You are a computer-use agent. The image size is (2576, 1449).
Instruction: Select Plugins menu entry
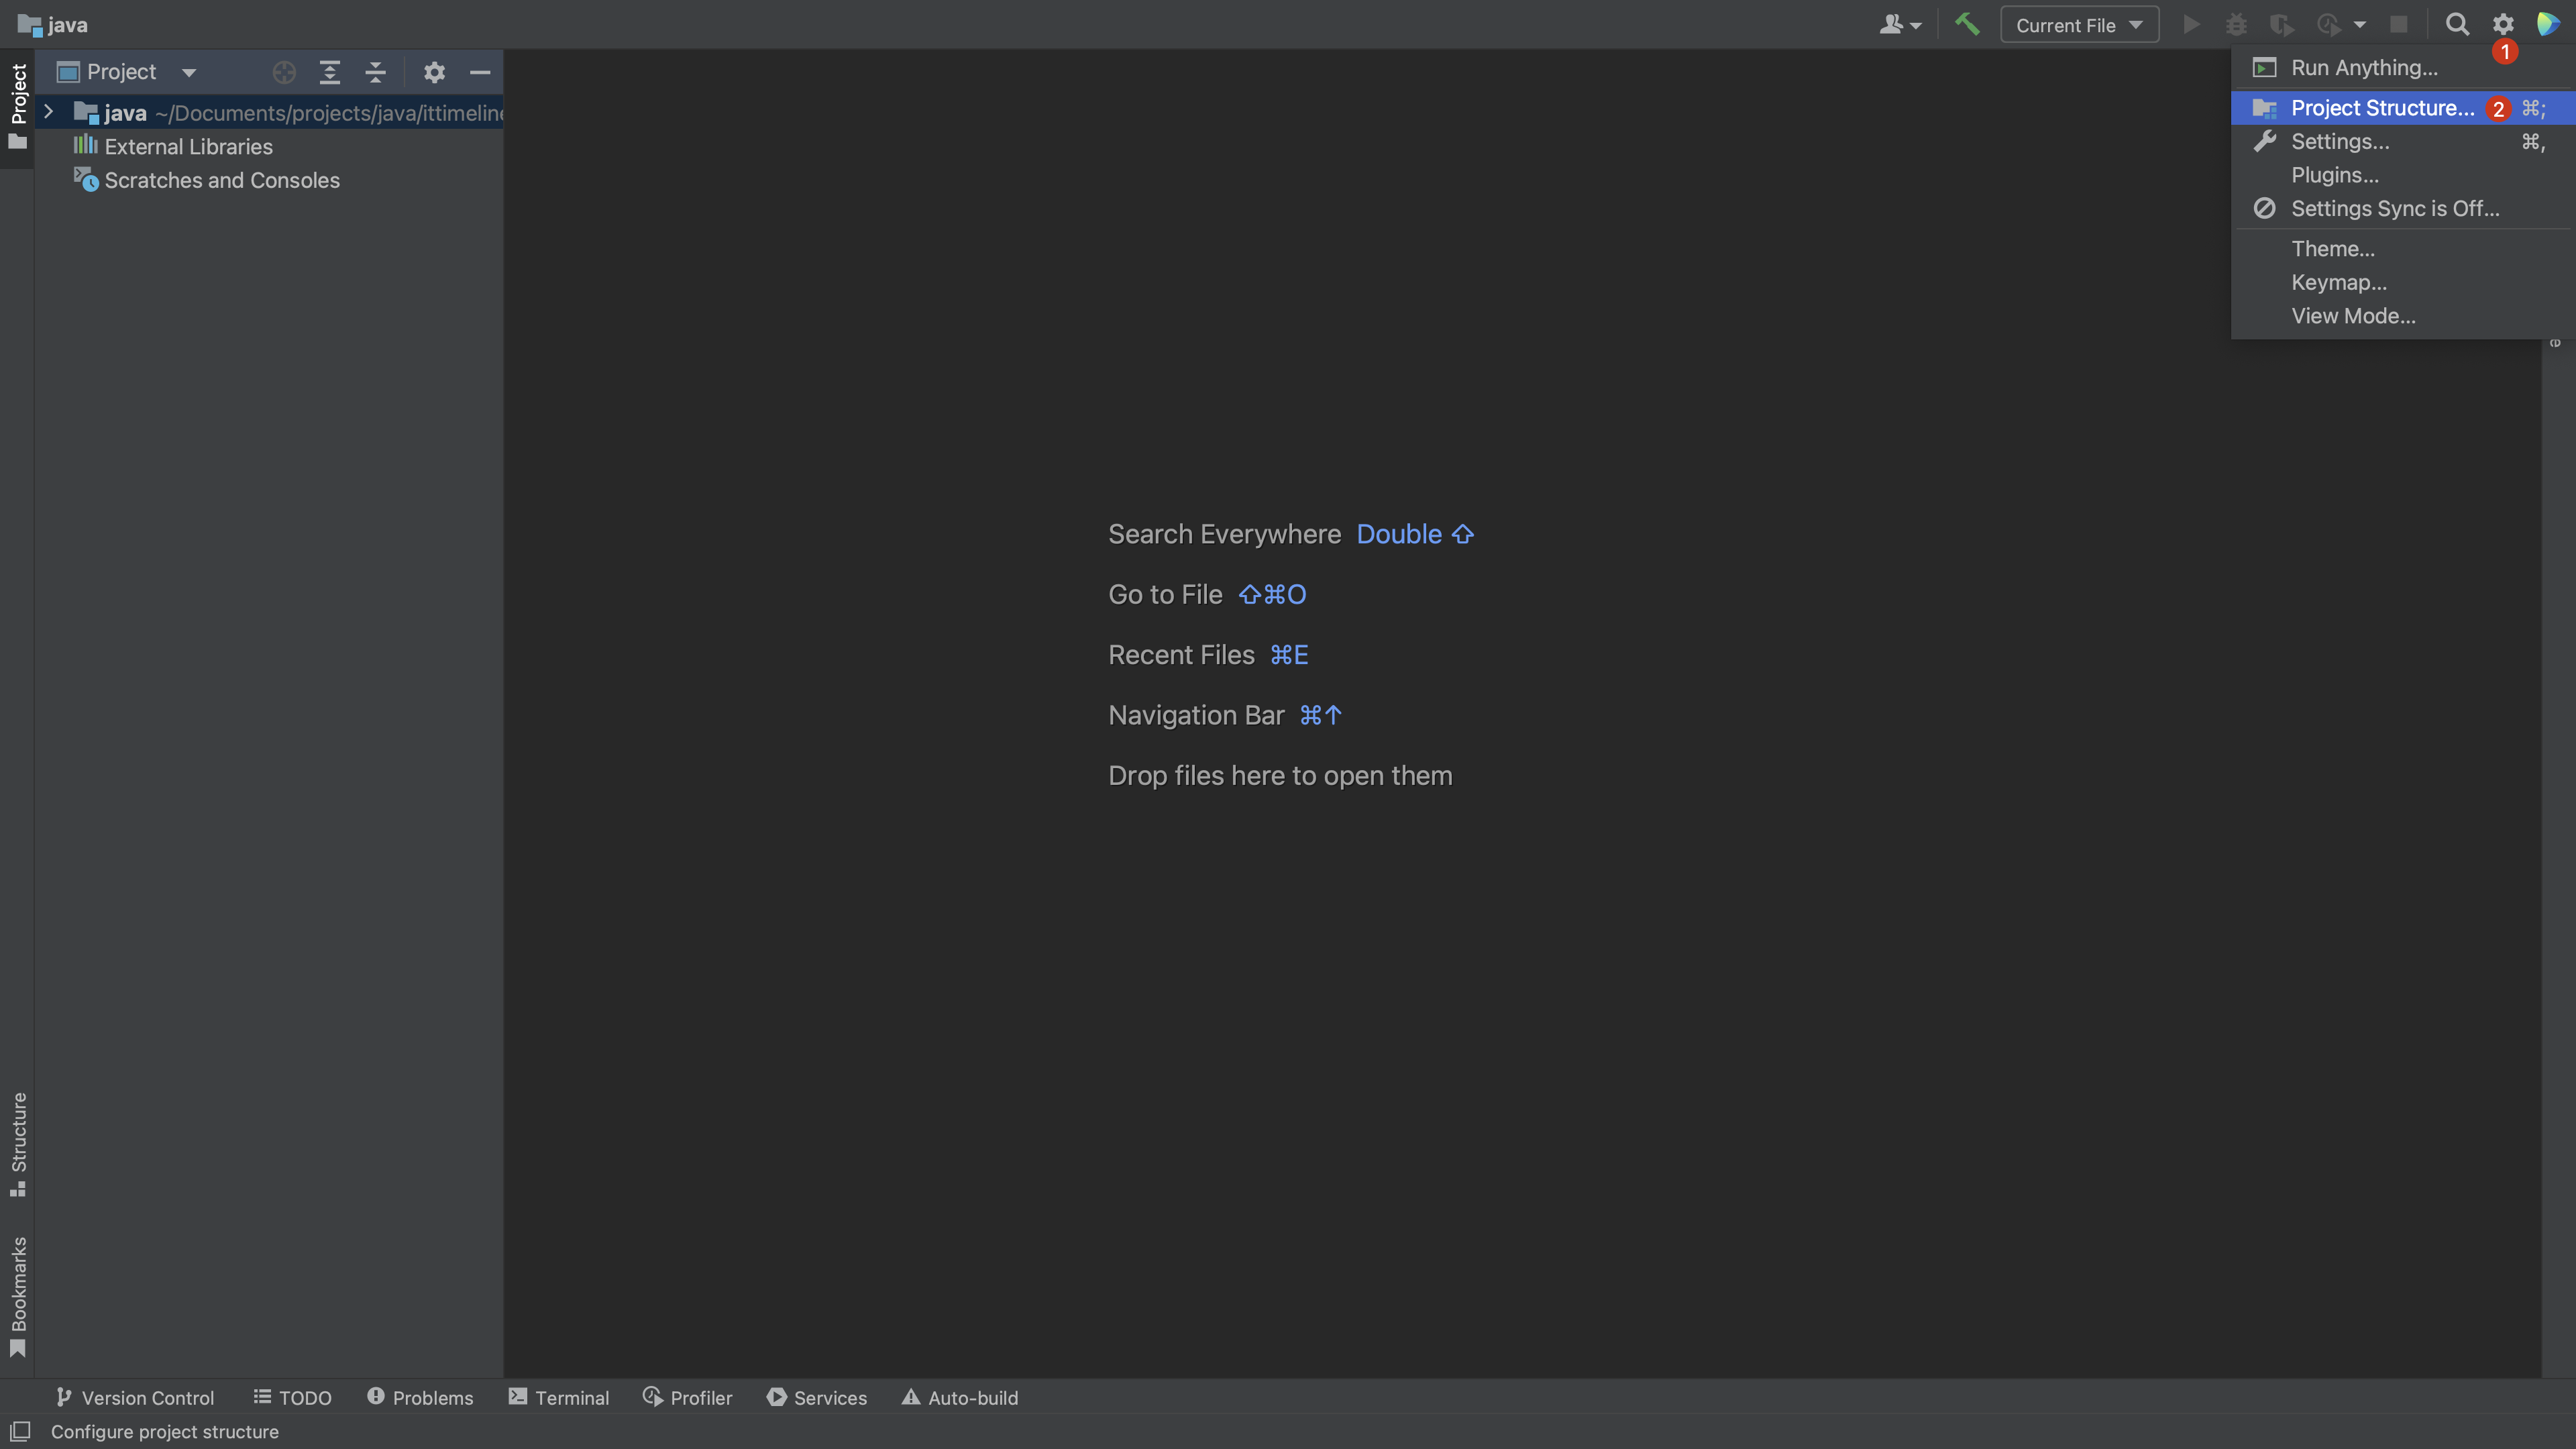click(2403, 175)
